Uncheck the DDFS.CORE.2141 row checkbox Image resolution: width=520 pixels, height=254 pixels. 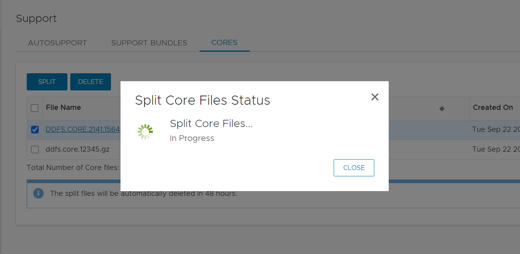click(x=35, y=129)
